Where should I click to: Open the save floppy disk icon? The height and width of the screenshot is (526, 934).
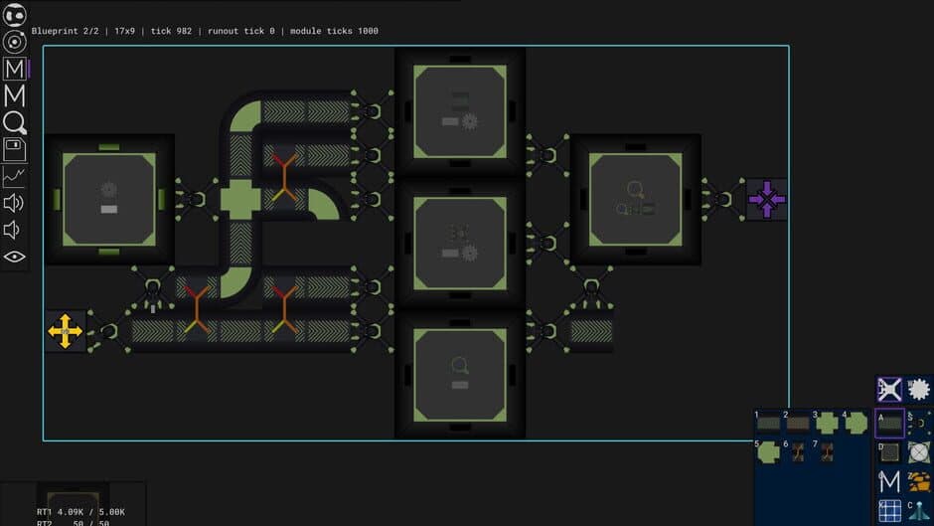tap(14, 150)
